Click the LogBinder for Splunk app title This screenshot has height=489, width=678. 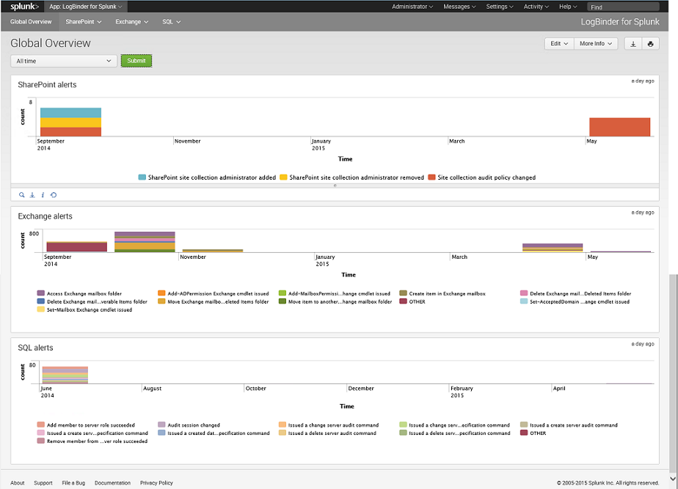(x=619, y=21)
